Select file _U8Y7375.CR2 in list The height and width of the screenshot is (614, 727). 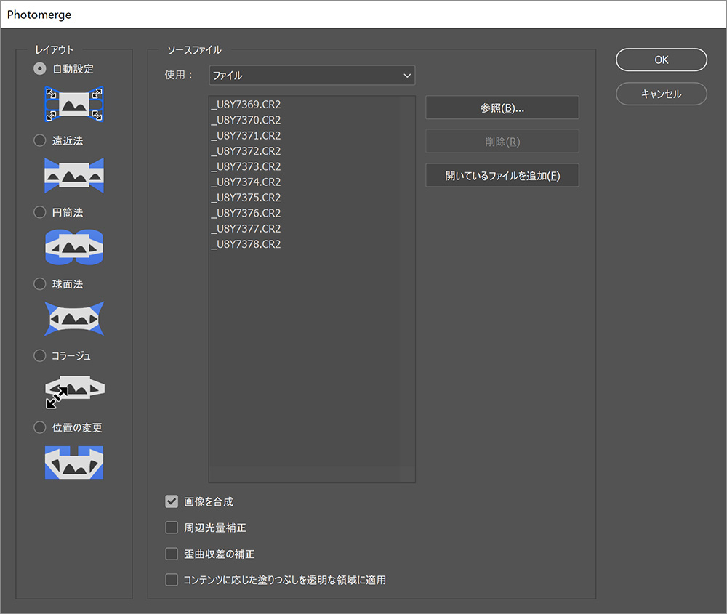[246, 198]
